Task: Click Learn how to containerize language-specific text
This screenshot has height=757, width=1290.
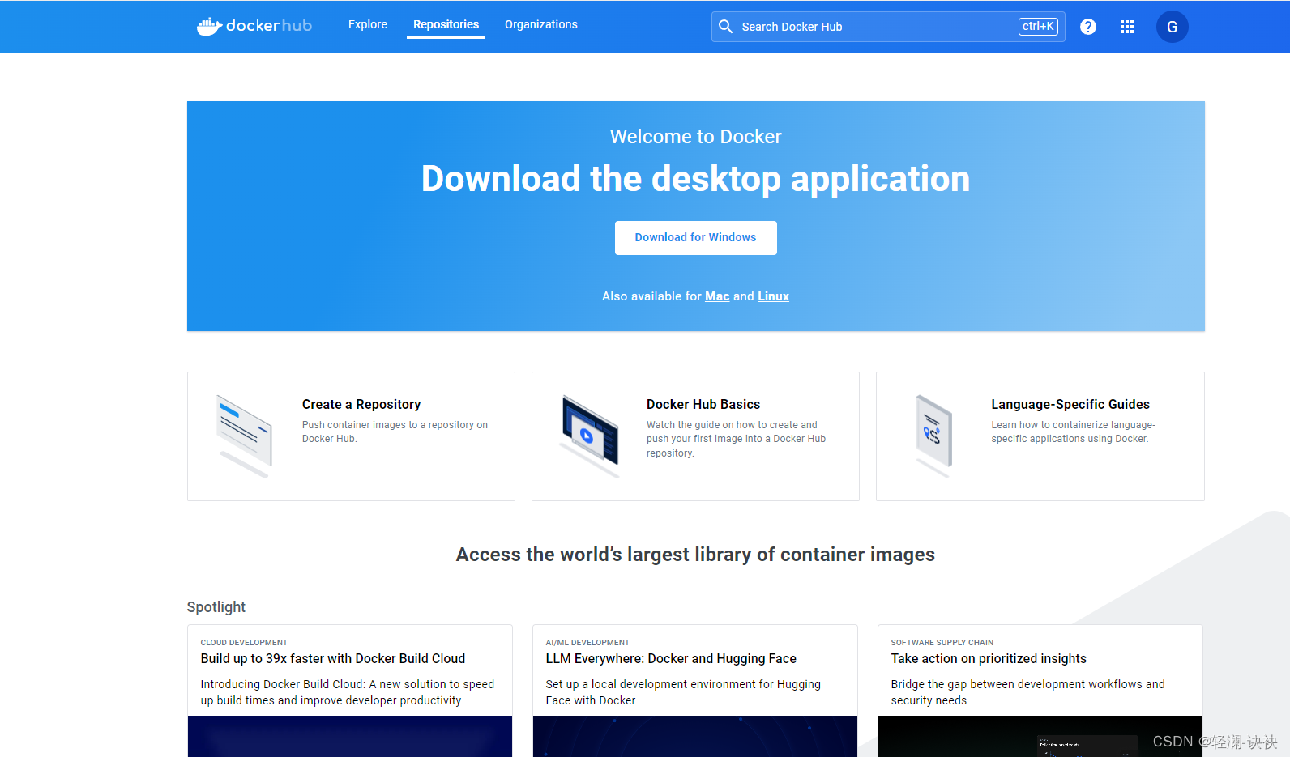Action: click(x=1073, y=432)
